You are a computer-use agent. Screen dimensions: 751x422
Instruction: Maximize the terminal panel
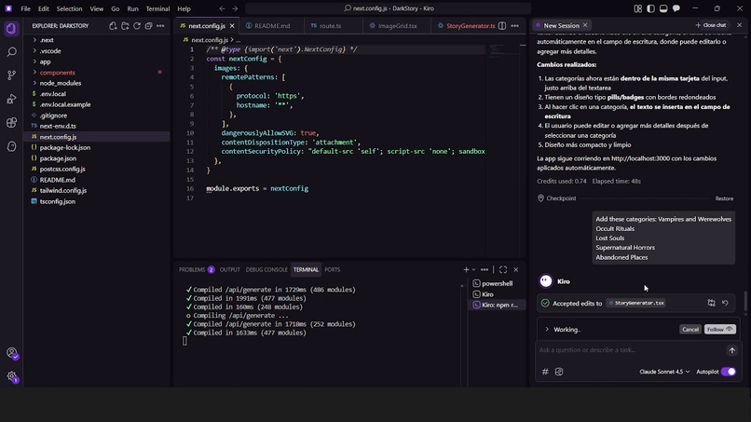click(503, 269)
